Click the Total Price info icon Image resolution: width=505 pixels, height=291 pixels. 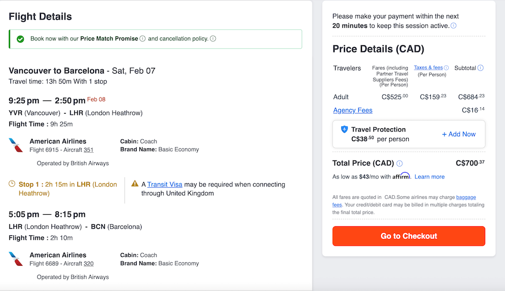[400, 163]
